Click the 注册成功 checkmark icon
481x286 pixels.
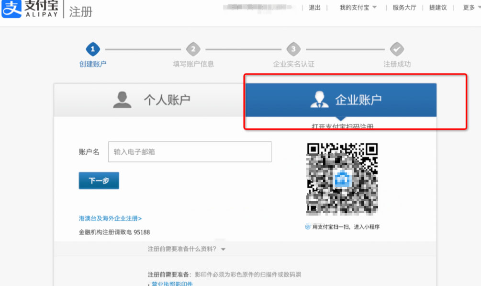tap(396, 48)
